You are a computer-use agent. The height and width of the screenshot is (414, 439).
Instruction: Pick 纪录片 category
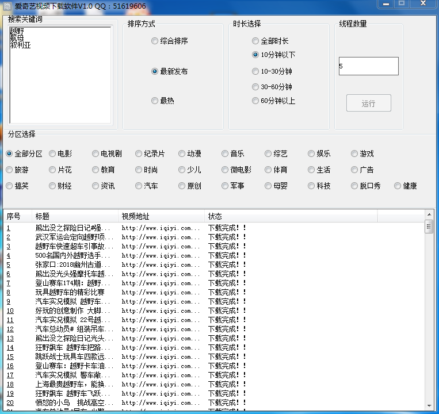click(x=150, y=154)
